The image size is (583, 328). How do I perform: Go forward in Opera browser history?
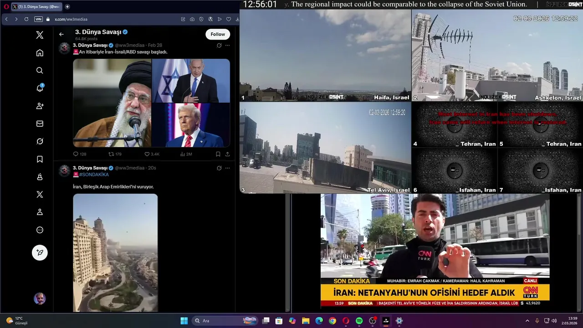[16, 19]
